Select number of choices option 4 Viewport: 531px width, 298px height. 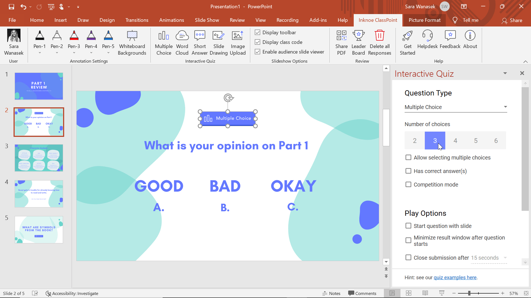coord(455,140)
